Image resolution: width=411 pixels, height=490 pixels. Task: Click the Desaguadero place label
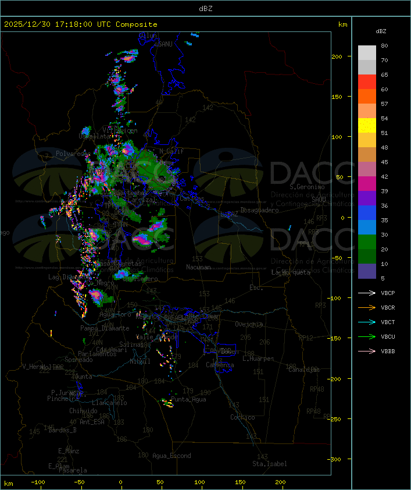pos(259,210)
